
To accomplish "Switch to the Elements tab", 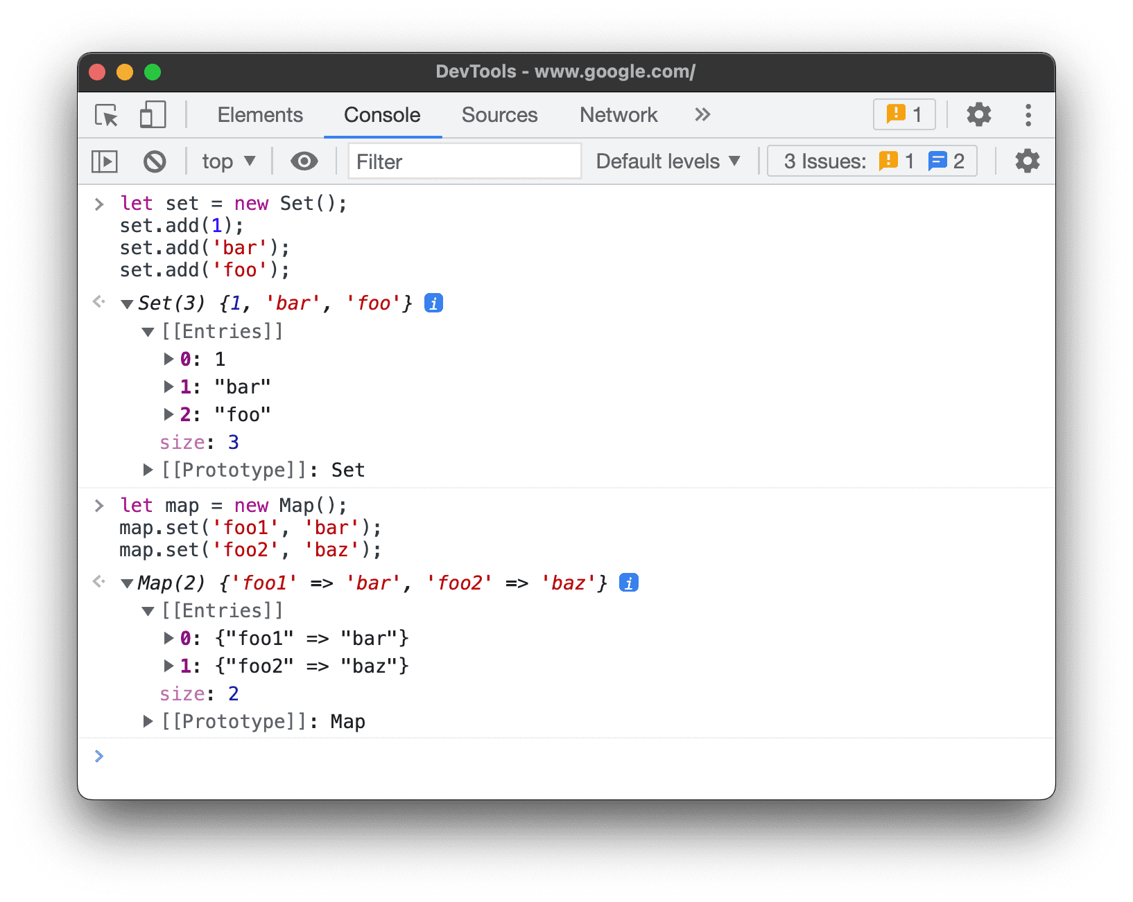I will 260,115.
